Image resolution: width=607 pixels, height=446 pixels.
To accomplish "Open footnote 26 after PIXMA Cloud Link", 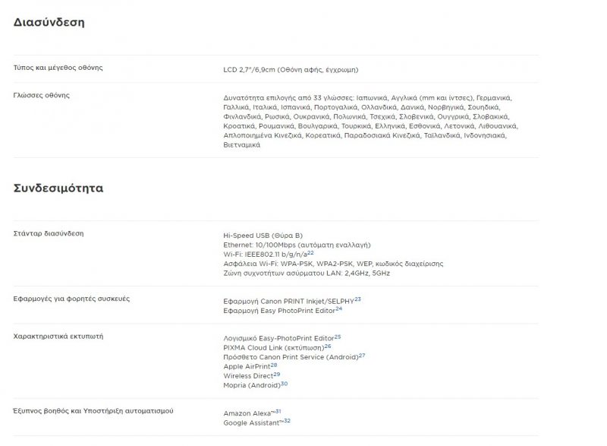I will pyautogui.click(x=328, y=346).
